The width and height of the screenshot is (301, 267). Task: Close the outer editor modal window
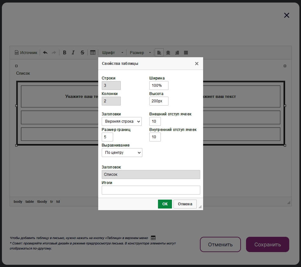click(287, 15)
